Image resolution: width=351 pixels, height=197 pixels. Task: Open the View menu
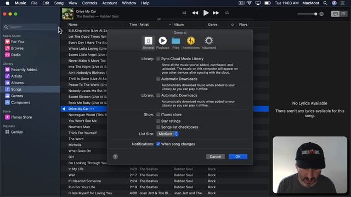(73, 3)
